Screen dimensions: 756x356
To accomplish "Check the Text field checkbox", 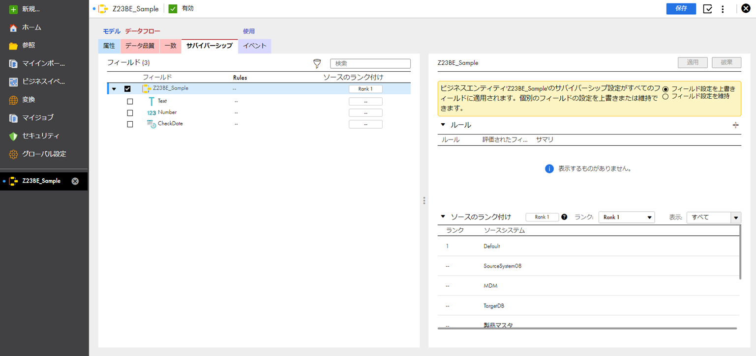I will [130, 102].
